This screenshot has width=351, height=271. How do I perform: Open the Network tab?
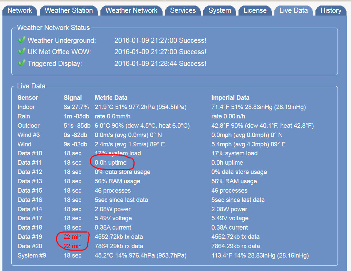tap(20, 10)
